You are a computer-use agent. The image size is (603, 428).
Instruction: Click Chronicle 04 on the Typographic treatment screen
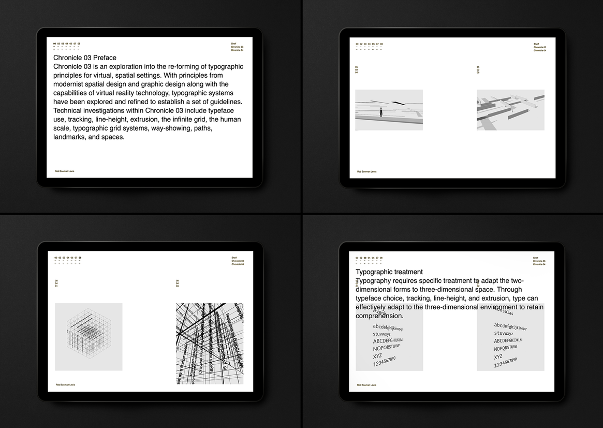[539, 264]
